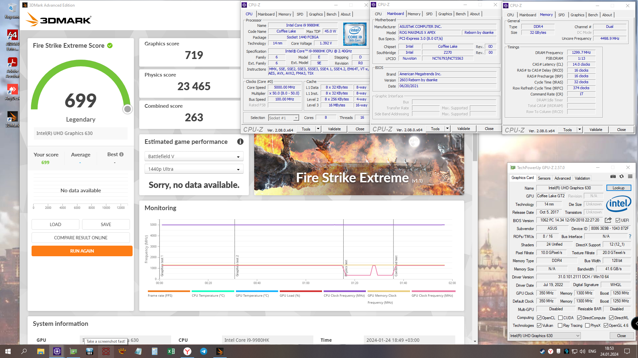Image resolution: width=638 pixels, height=358 pixels.
Task: Open Validation tab in GPU-Z
Action: (582, 178)
